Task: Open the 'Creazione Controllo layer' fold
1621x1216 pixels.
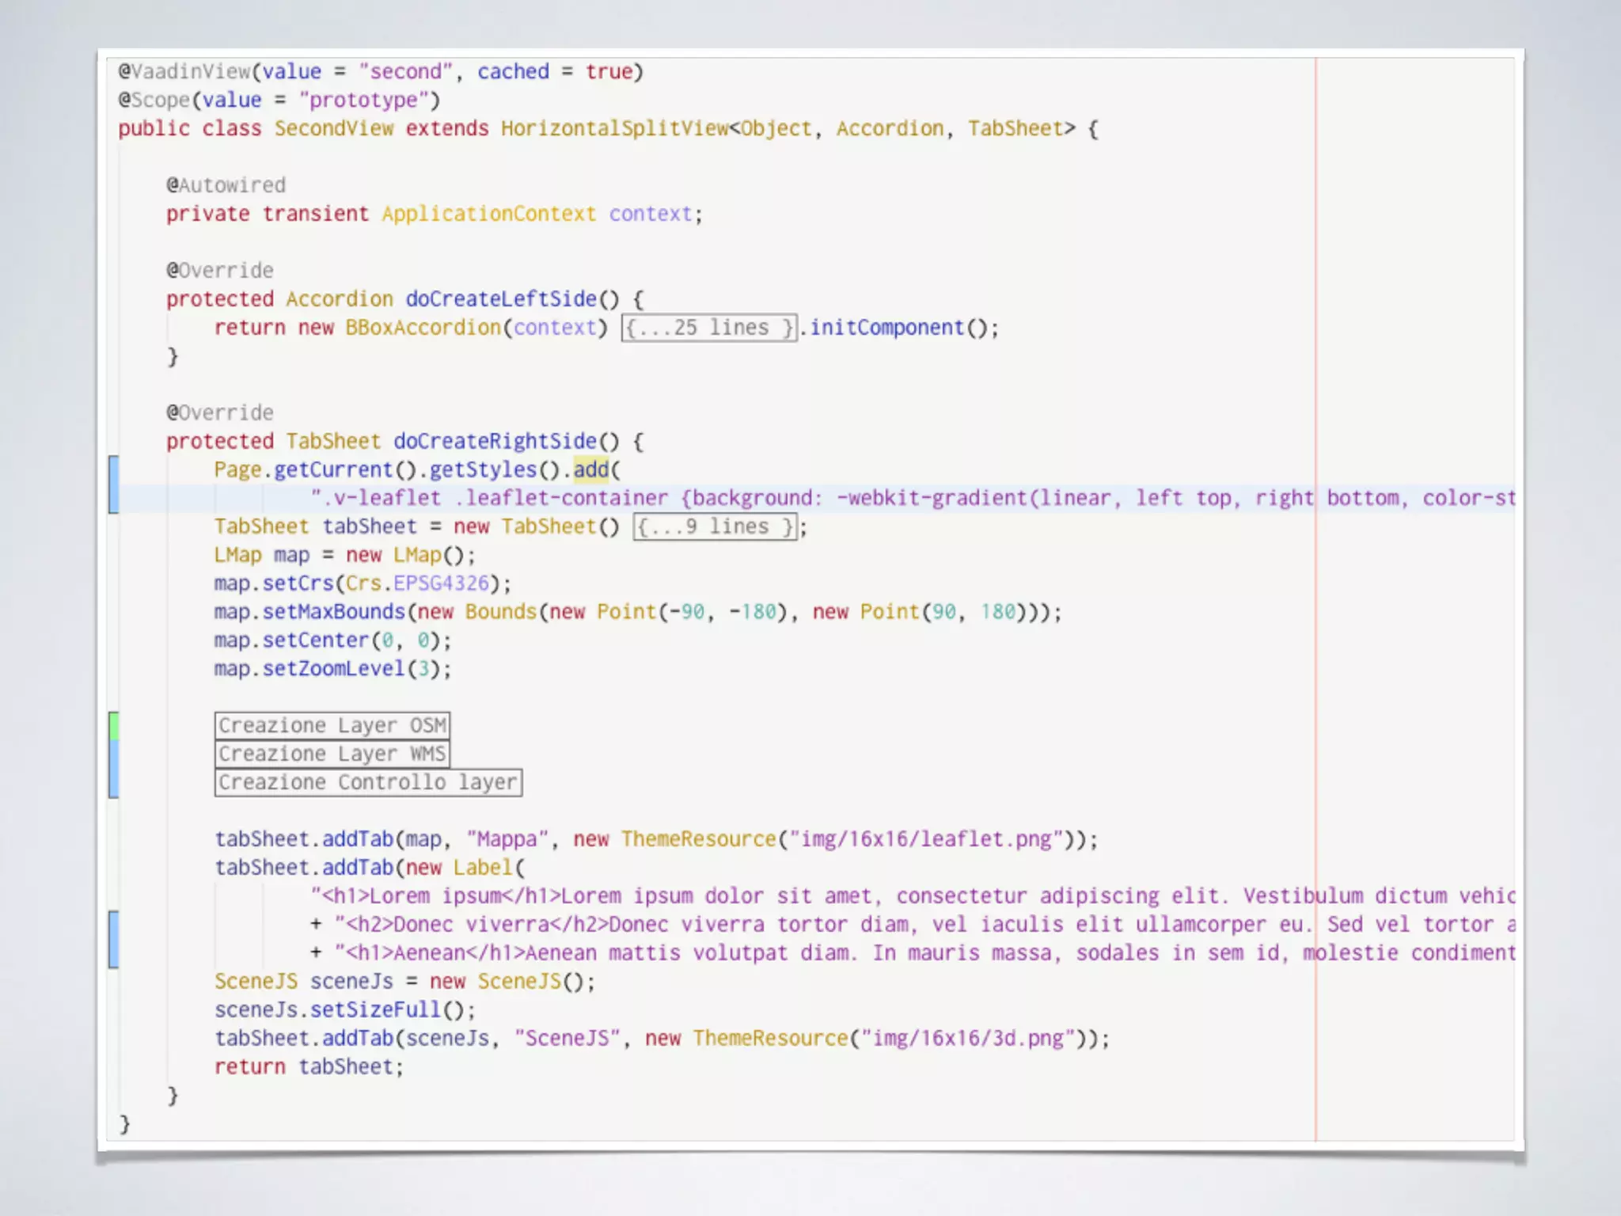Action: pyautogui.click(x=368, y=782)
